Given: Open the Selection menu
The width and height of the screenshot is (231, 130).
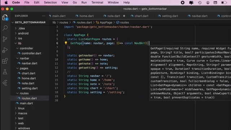Looking at the screenshot, I should (x=50, y=3).
